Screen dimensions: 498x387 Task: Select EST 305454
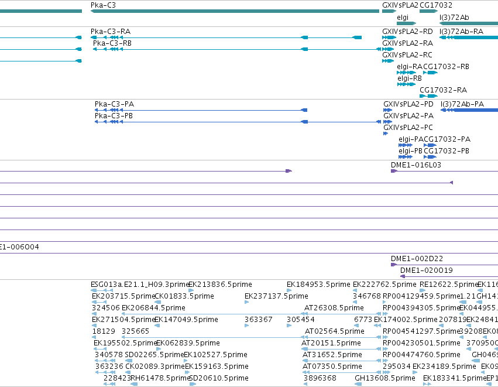(x=289, y=326)
